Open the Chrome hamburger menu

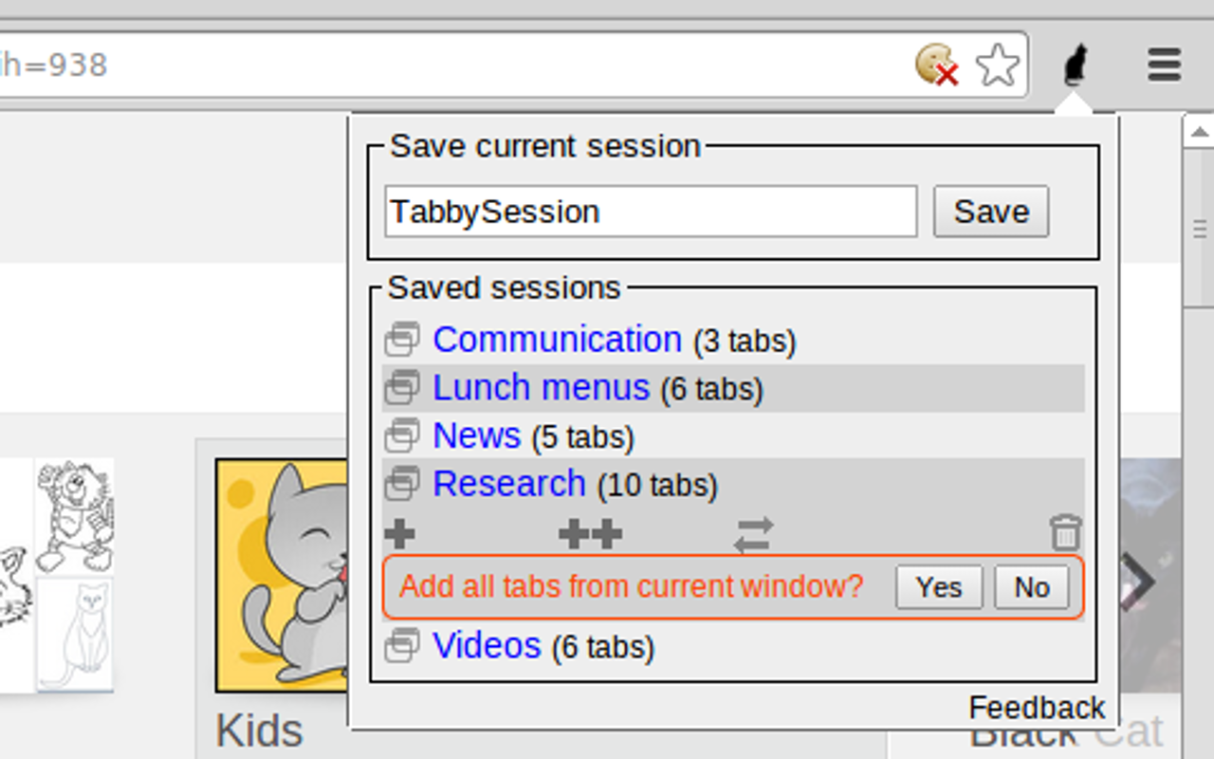click(1164, 65)
